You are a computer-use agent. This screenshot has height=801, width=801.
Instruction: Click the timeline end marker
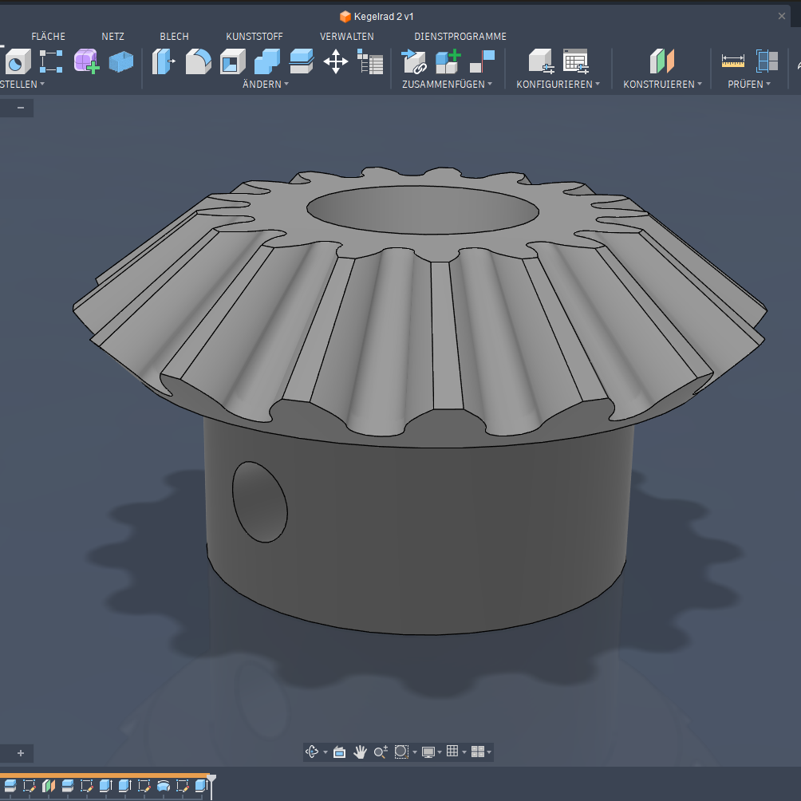211,777
